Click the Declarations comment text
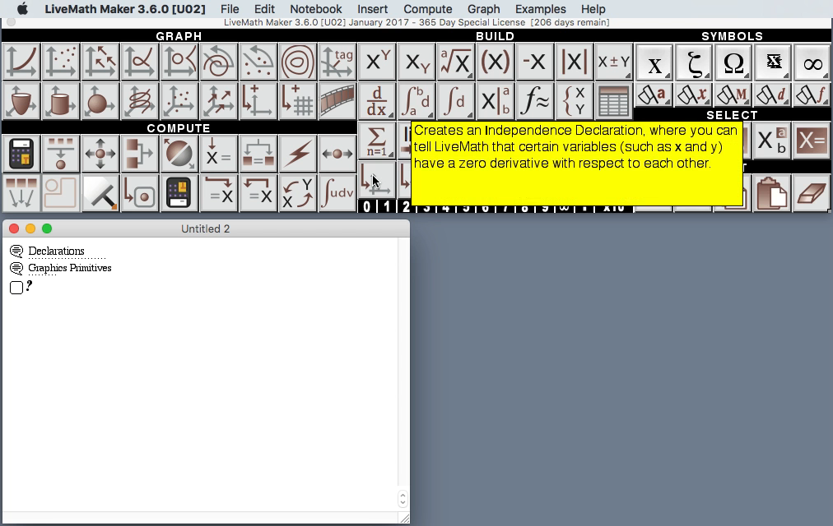The width and height of the screenshot is (833, 526). 56,251
